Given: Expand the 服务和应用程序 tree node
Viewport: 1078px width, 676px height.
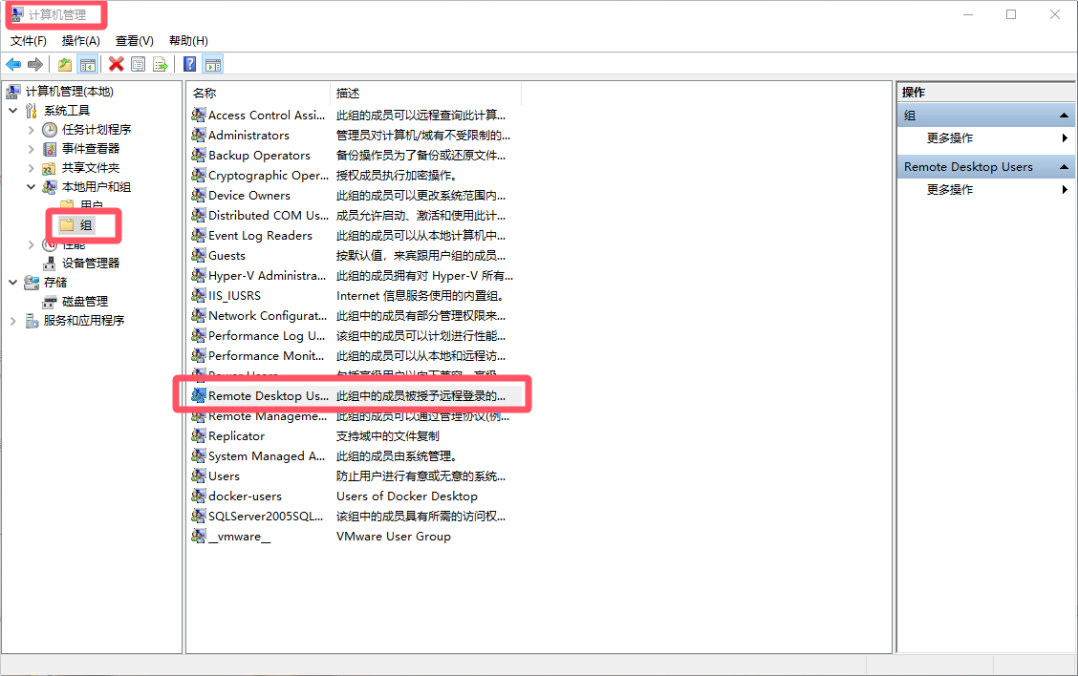Looking at the screenshot, I should tap(13, 321).
